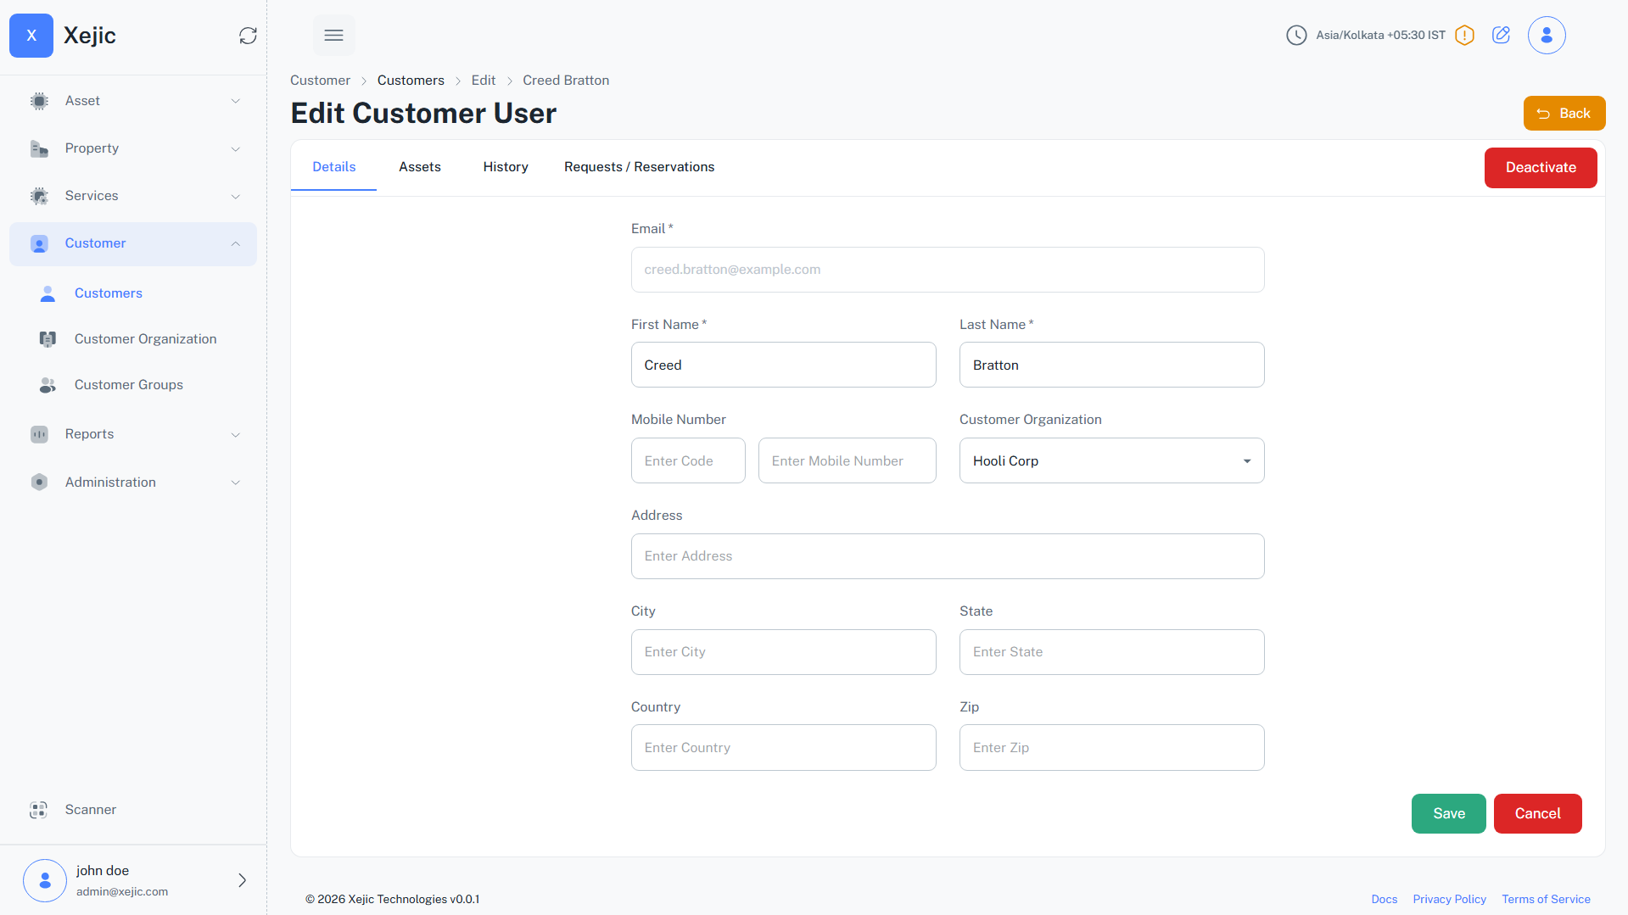
Task: Expand the Property menu chevron
Action: [x=236, y=148]
